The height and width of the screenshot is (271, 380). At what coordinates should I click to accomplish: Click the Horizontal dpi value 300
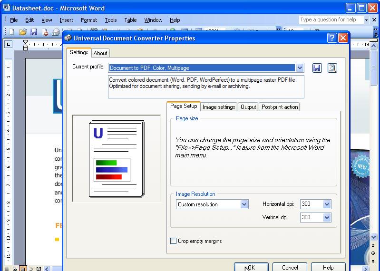(306, 204)
